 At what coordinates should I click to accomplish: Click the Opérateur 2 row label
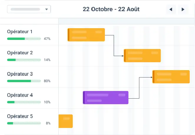pos(20,53)
